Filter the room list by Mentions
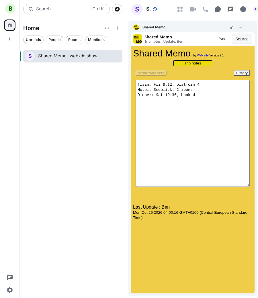The image size is (258, 298). tap(96, 40)
